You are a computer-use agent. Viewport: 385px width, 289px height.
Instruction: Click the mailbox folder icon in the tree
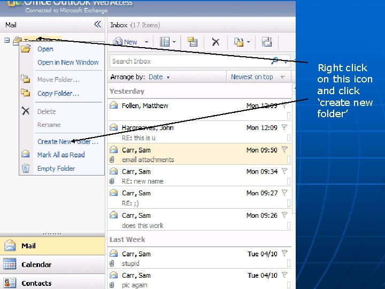coord(17,41)
